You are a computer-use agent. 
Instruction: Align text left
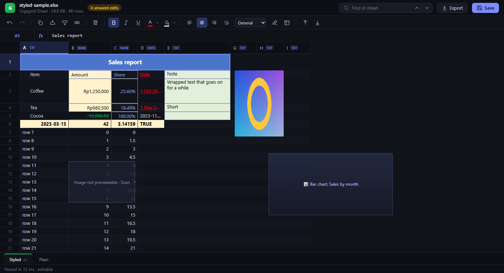pyautogui.click(x=190, y=23)
